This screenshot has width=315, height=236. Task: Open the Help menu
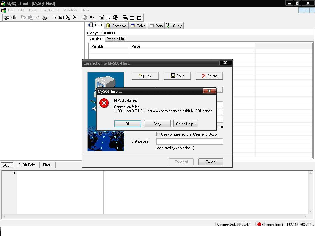click(85, 10)
